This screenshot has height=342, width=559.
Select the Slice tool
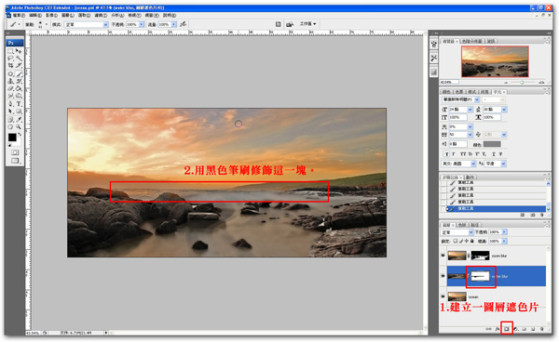pos(19,66)
